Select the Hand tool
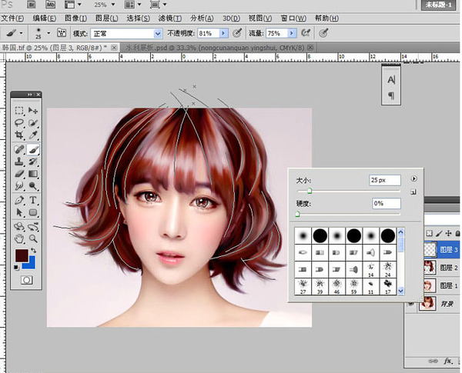Image resolution: width=462 pixels, height=373 pixels. pyautogui.click(x=19, y=240)
